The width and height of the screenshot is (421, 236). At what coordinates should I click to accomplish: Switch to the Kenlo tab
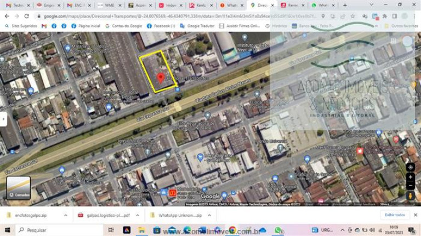pos(201,5)
